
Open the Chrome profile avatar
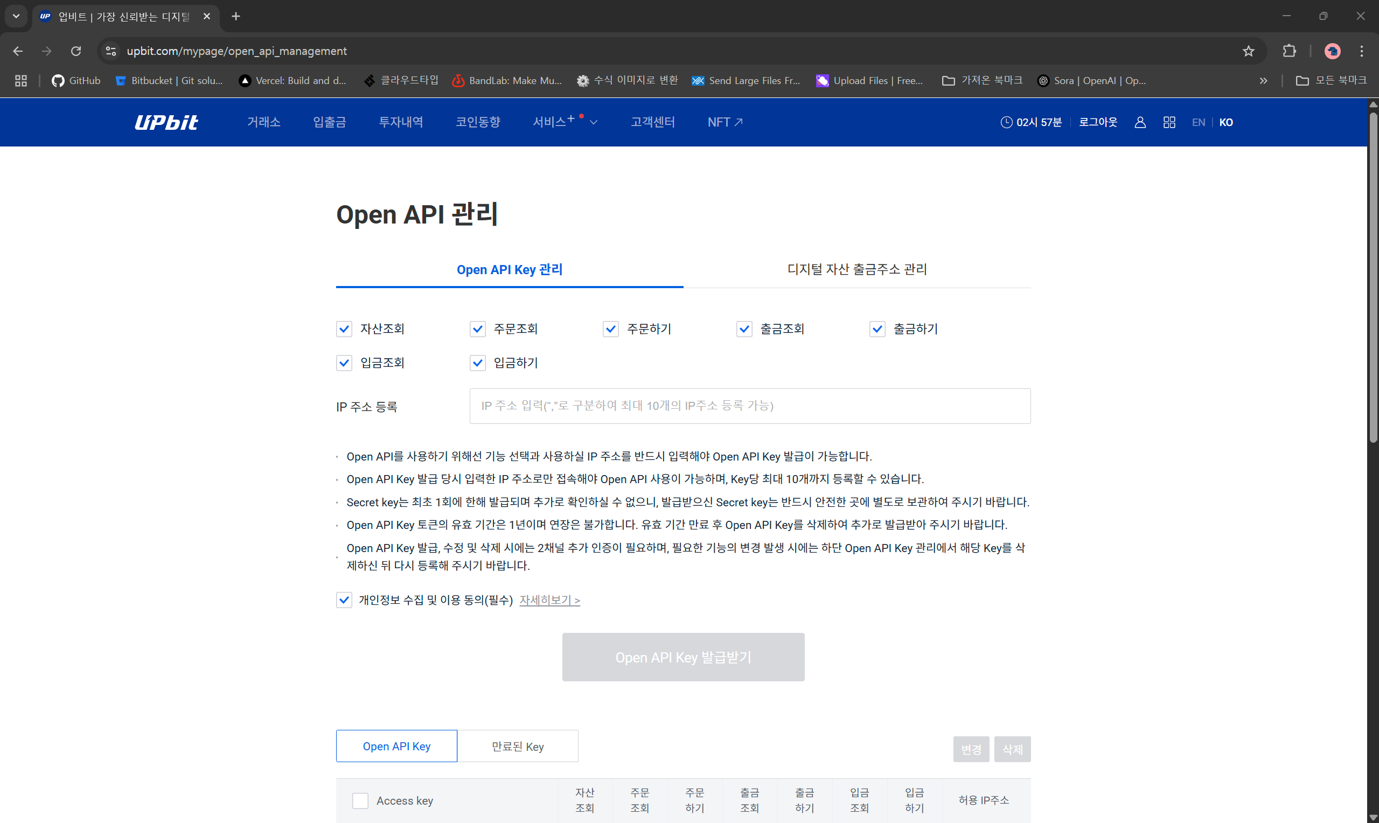(x=1333, y=51)
